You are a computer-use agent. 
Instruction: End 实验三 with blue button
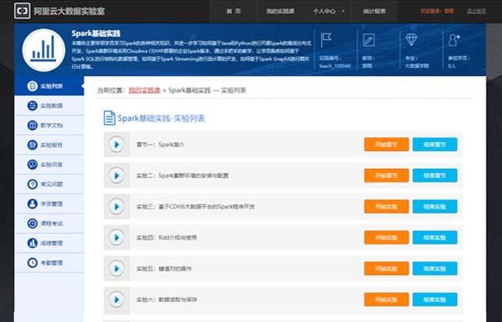435,207
